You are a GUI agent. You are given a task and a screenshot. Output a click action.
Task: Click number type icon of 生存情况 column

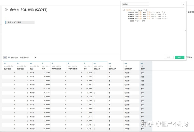click(x=5, y=63)
